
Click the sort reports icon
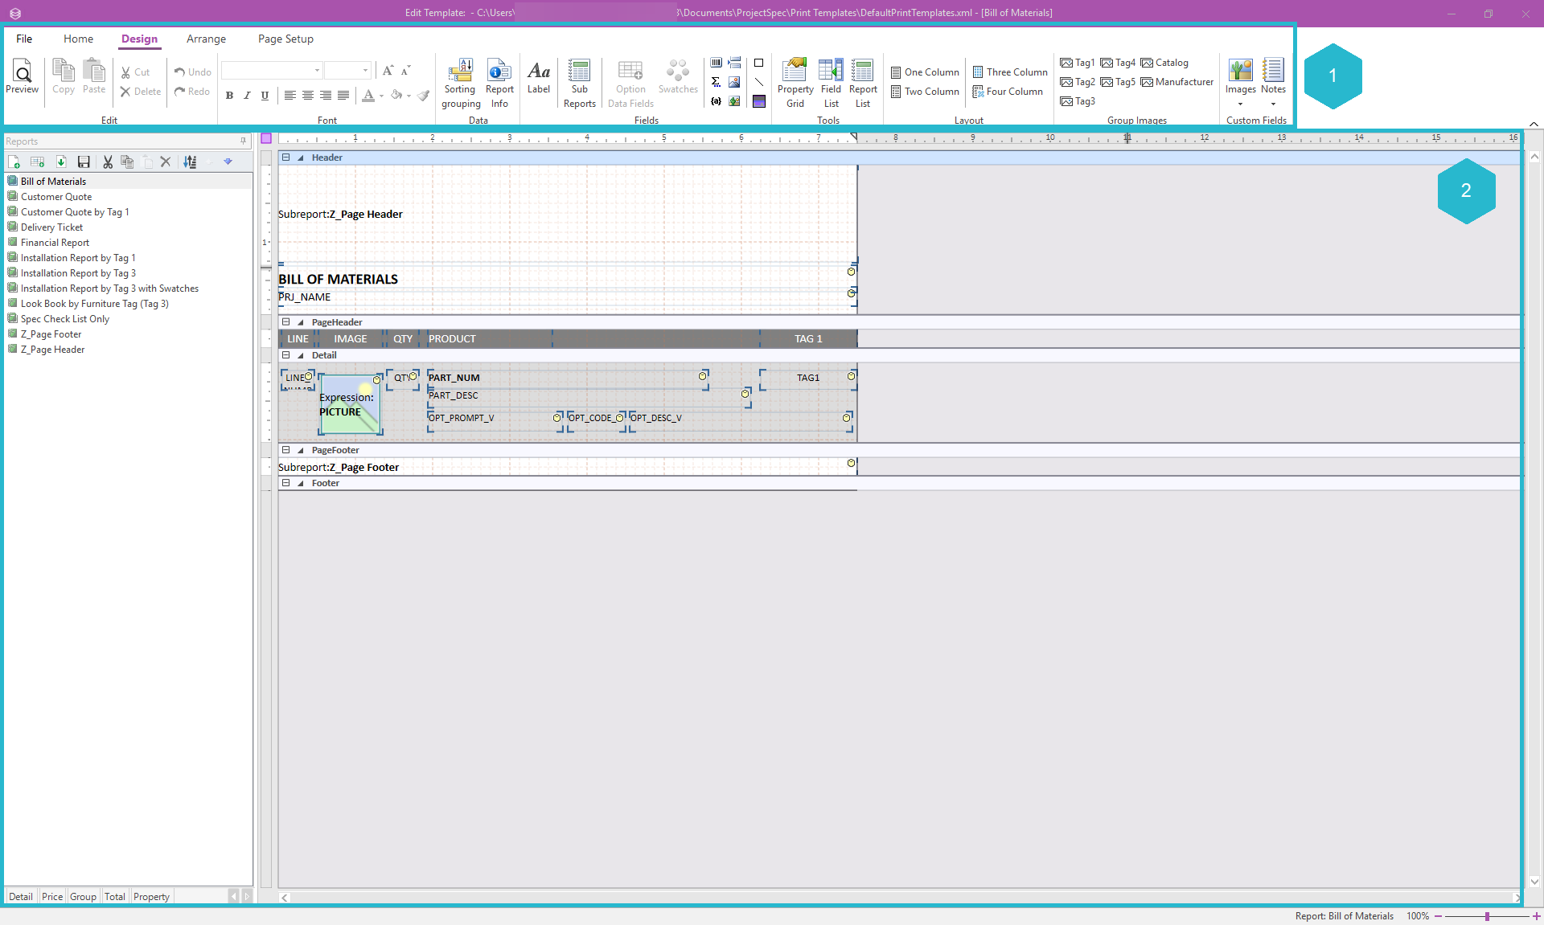pyautogui.click(x=190, y=162)
